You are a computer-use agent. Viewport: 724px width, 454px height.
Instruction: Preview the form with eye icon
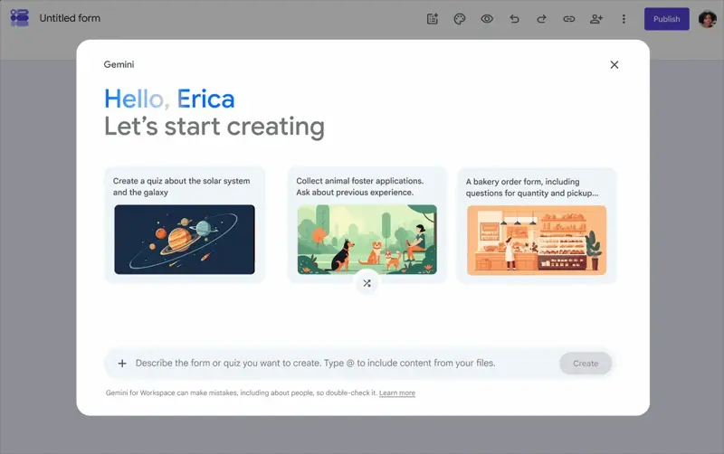click(x=487, y=19)
